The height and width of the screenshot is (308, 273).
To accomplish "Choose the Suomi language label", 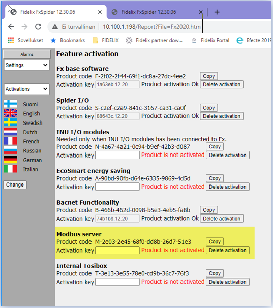I will [31, 104].
